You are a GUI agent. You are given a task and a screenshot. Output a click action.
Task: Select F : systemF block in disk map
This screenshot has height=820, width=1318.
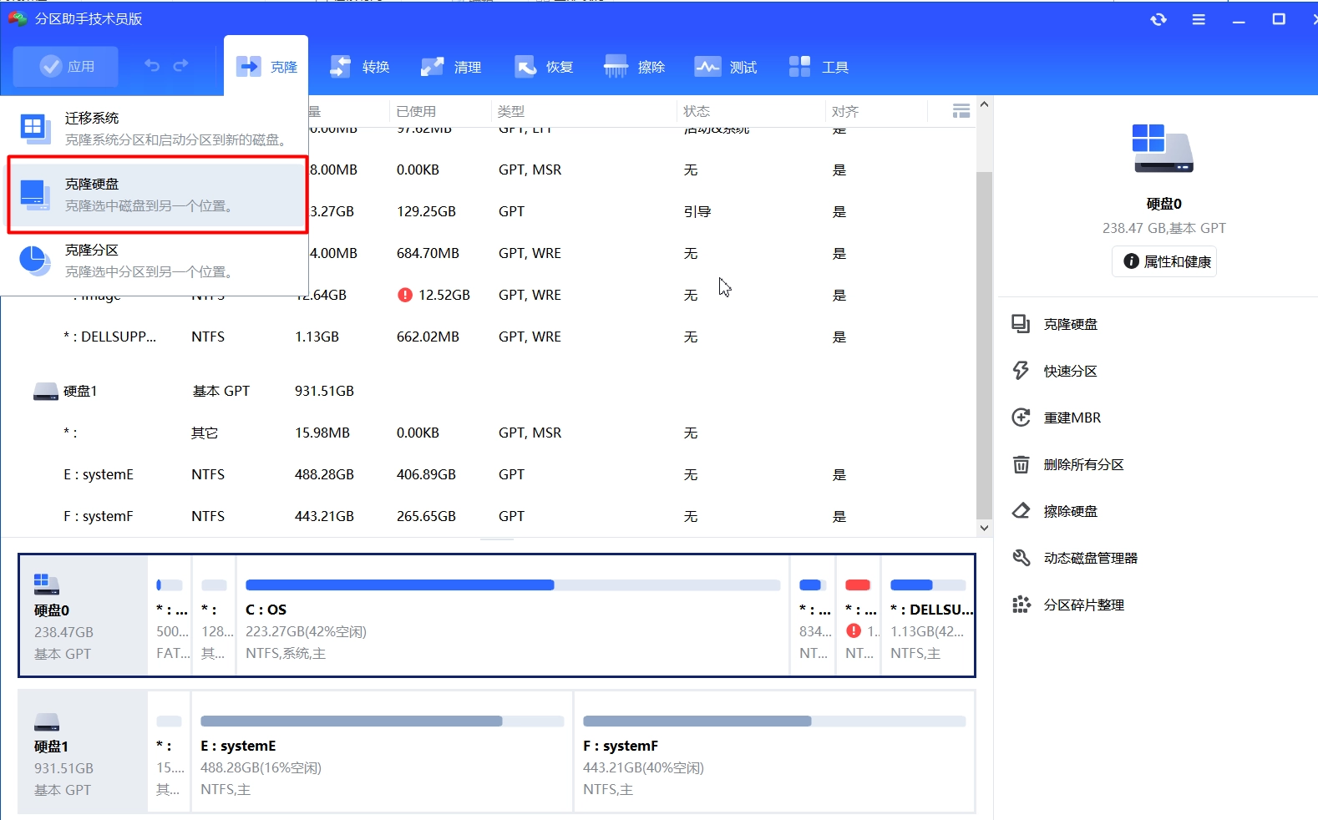click(x=774, y=752)
